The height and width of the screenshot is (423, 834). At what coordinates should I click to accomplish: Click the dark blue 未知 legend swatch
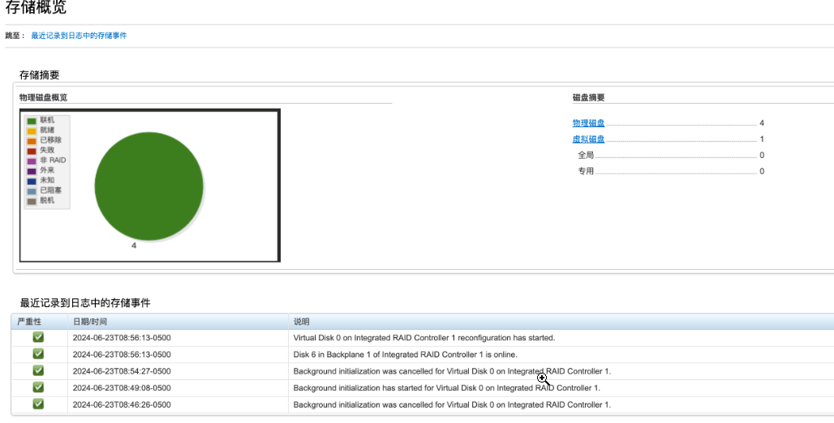[x=32, y=182]
